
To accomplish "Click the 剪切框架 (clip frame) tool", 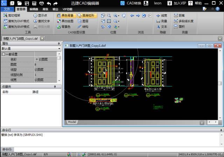I will coord(12,16).
